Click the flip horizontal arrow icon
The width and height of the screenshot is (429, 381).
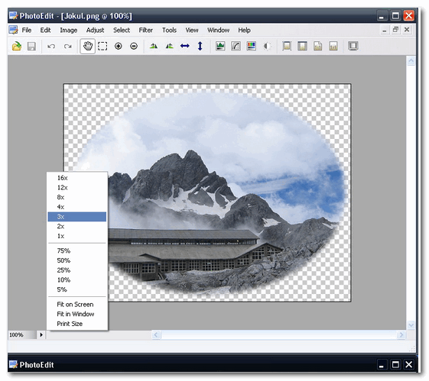185,46
